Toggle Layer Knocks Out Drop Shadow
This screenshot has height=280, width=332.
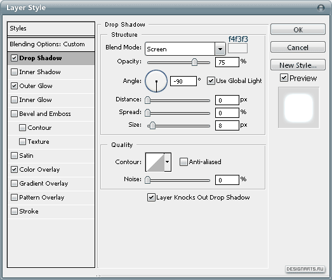tap(151, 198)
